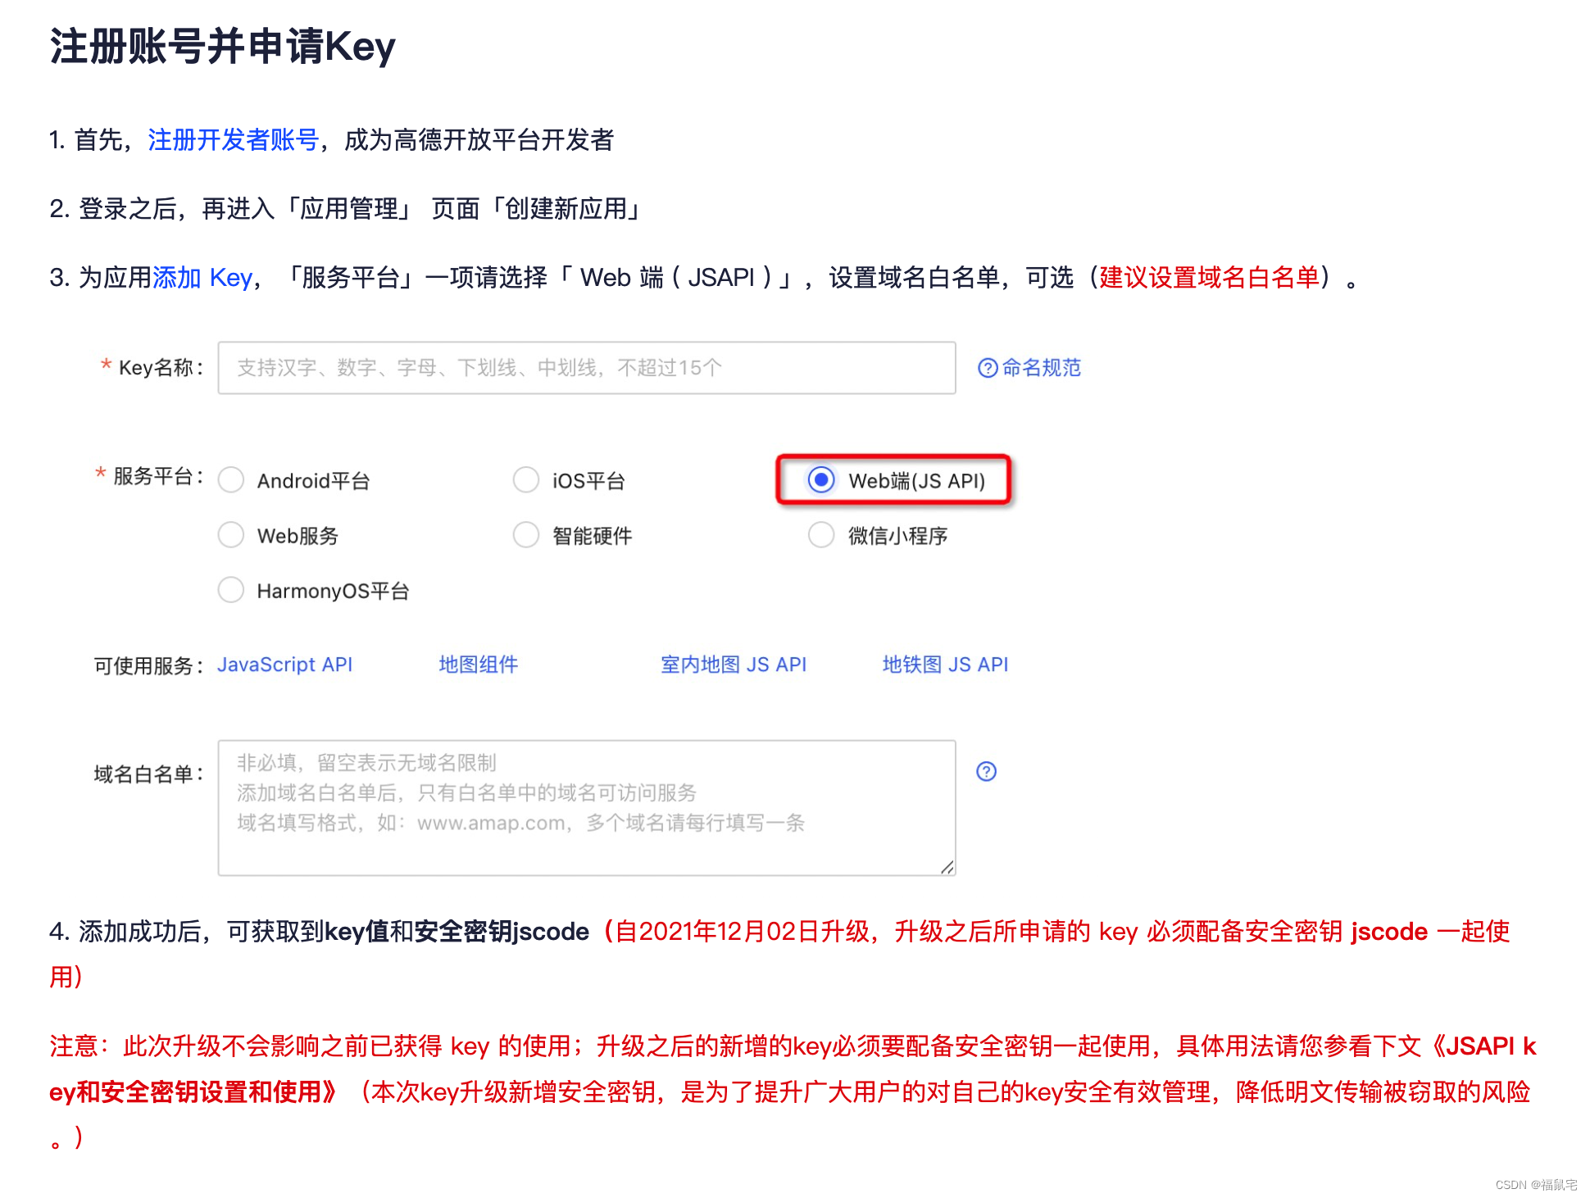
Task: Click the Key名称 input field
Action: 587,368
